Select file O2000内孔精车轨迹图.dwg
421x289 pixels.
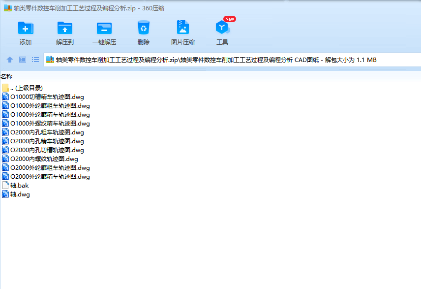coord(47,141)
